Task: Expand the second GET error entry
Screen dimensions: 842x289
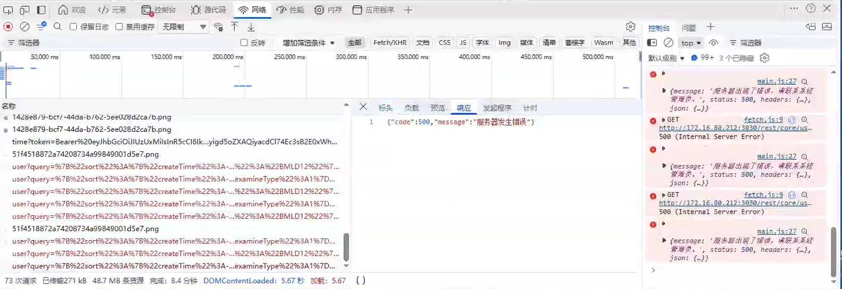Action: point(663,195)
